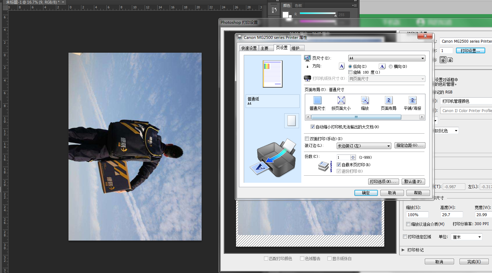Open the 页尺寸 A4 dropdown

387,58
